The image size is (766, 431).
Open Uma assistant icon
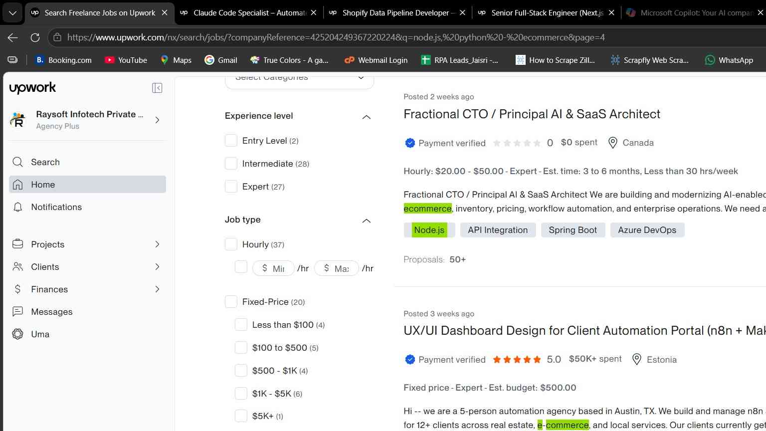coord(18,334)
